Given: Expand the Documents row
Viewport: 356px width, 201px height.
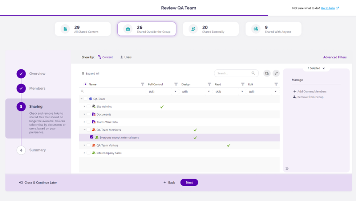Looking at the screenshot, I should coord(84,114).
